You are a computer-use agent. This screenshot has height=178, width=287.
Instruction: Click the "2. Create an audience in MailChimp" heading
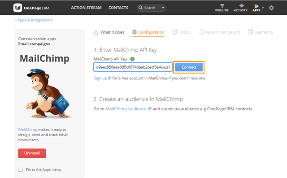[x=138, y=99]
